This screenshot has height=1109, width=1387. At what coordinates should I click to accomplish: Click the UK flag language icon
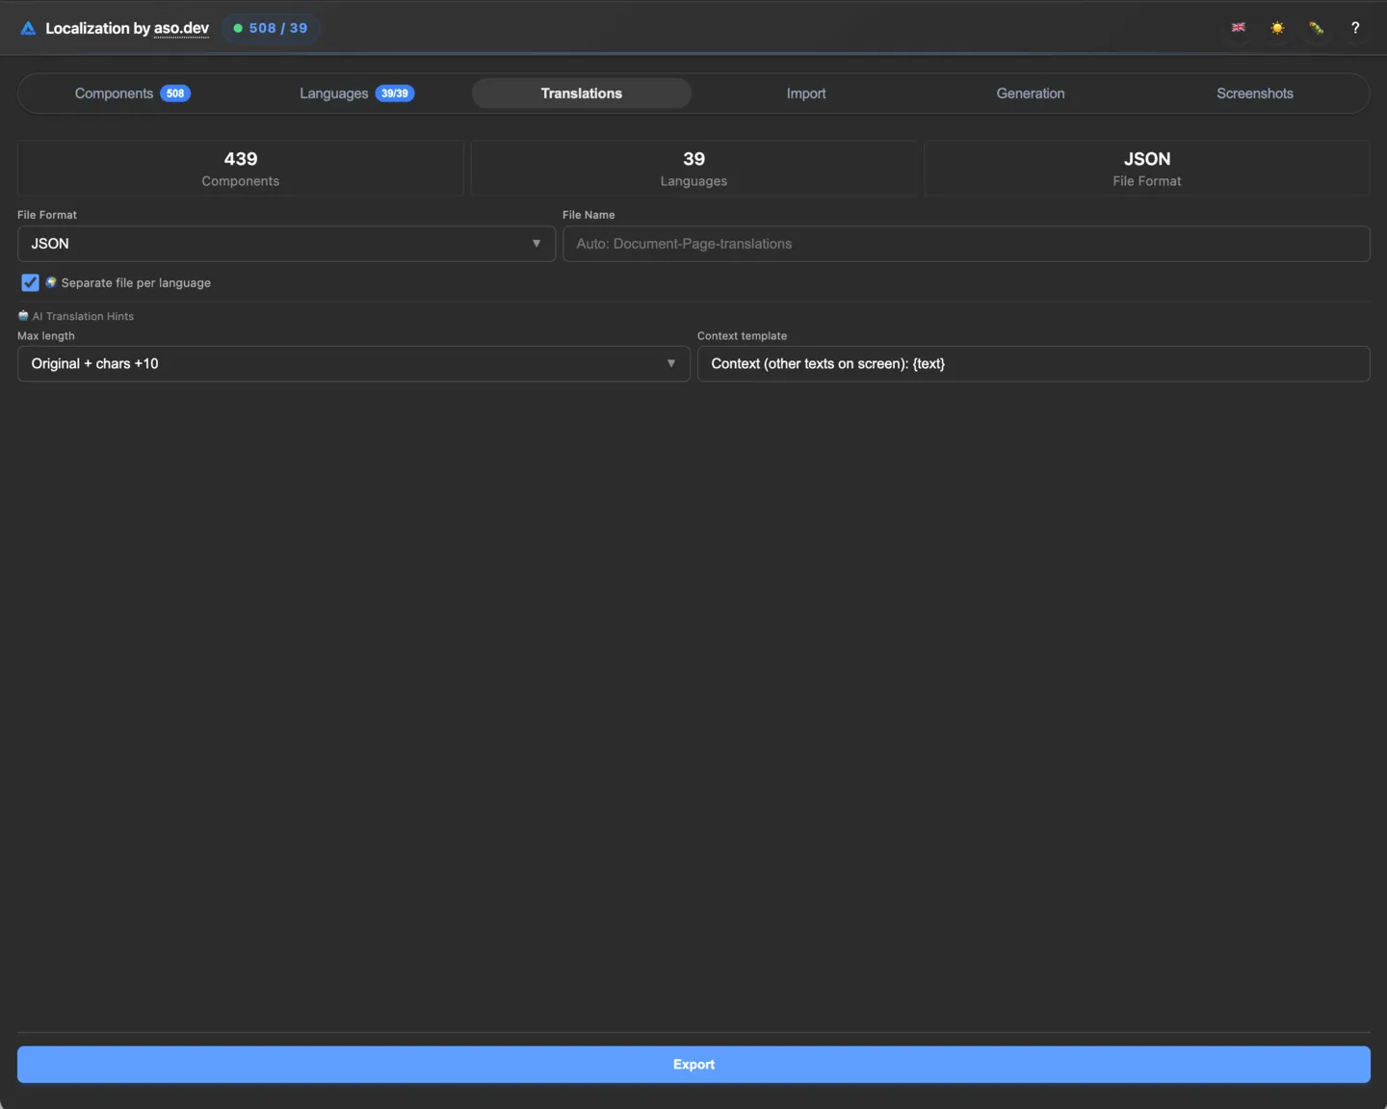1239,28
